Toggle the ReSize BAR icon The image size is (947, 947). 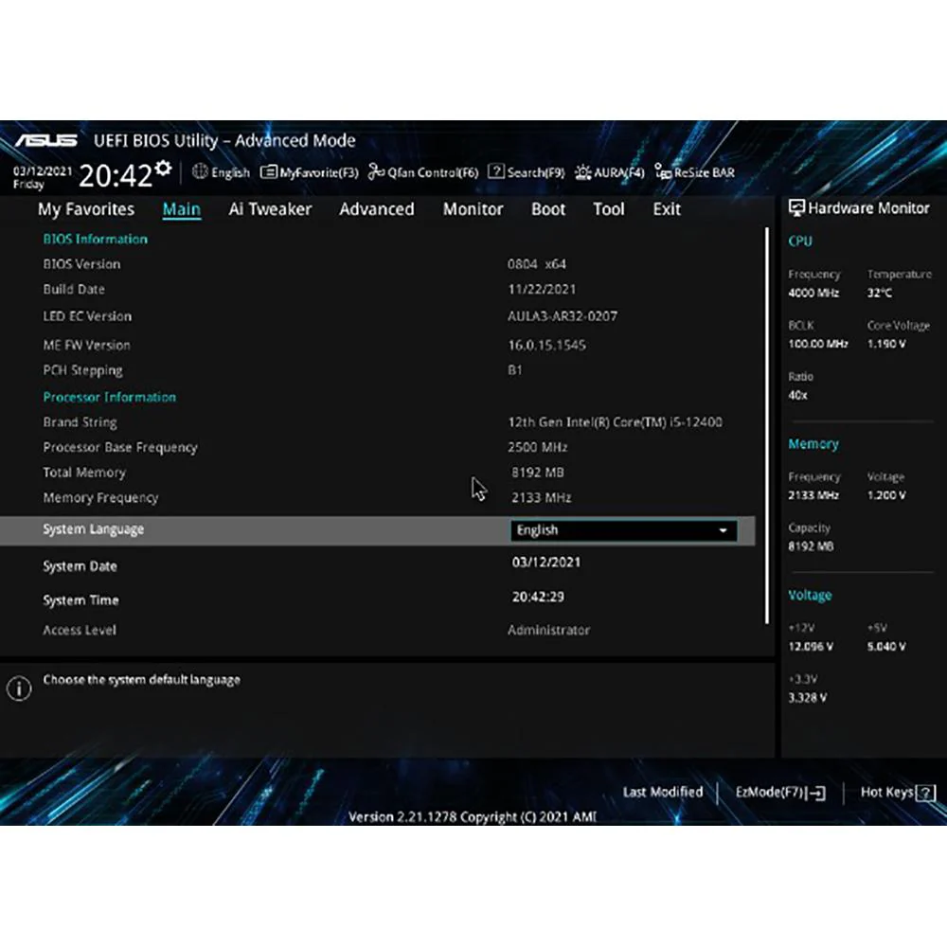click(x=663, y=172)
